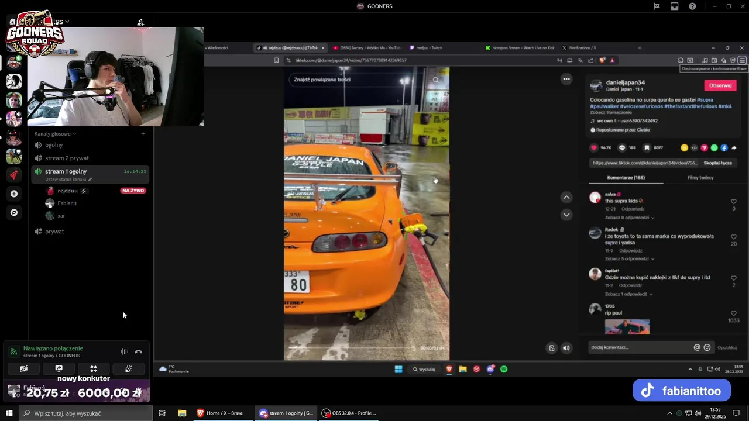749x421 pixels.
Task: Save video with bookmark icon 8077
Action: 647,148
